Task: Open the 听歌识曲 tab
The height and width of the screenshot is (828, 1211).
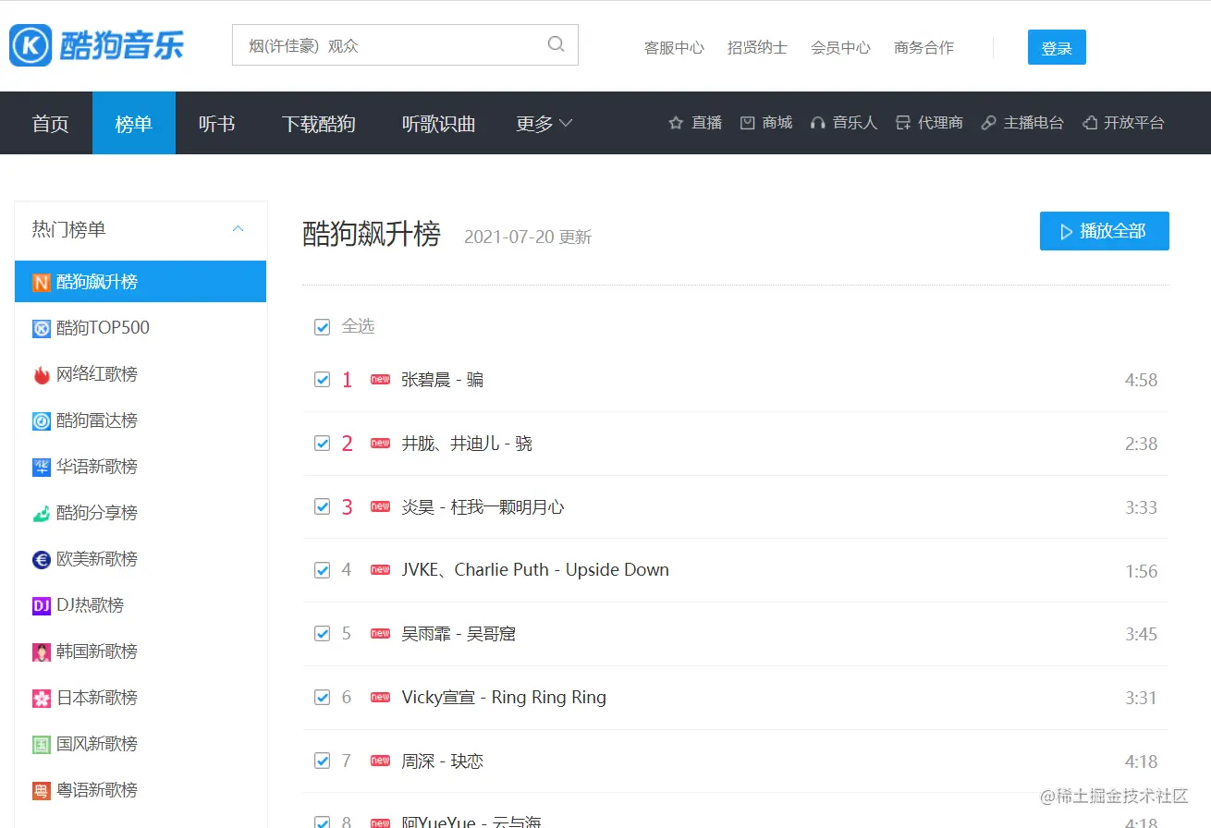Action: pyautogui.click(x=439, y=123)
